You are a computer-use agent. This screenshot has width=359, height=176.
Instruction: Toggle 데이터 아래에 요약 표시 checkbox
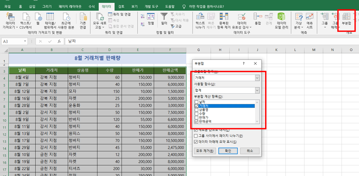[x=196, y=142]
